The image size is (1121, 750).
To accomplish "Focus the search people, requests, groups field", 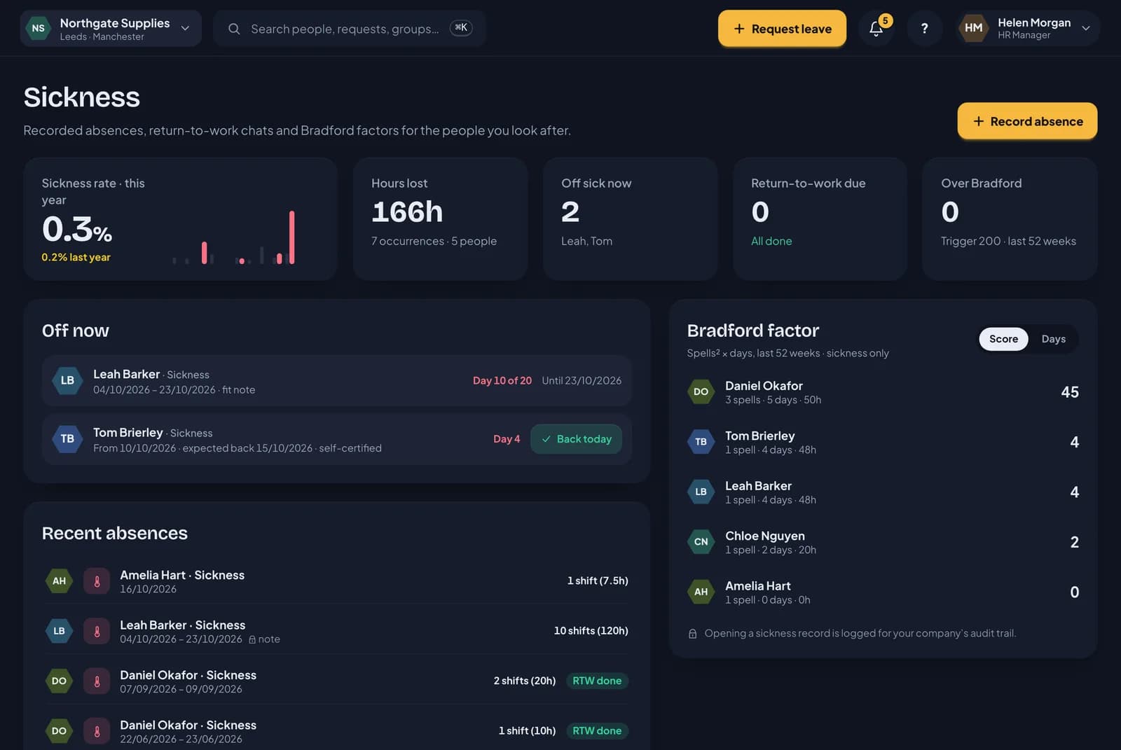I will click(x=350, y=29).
